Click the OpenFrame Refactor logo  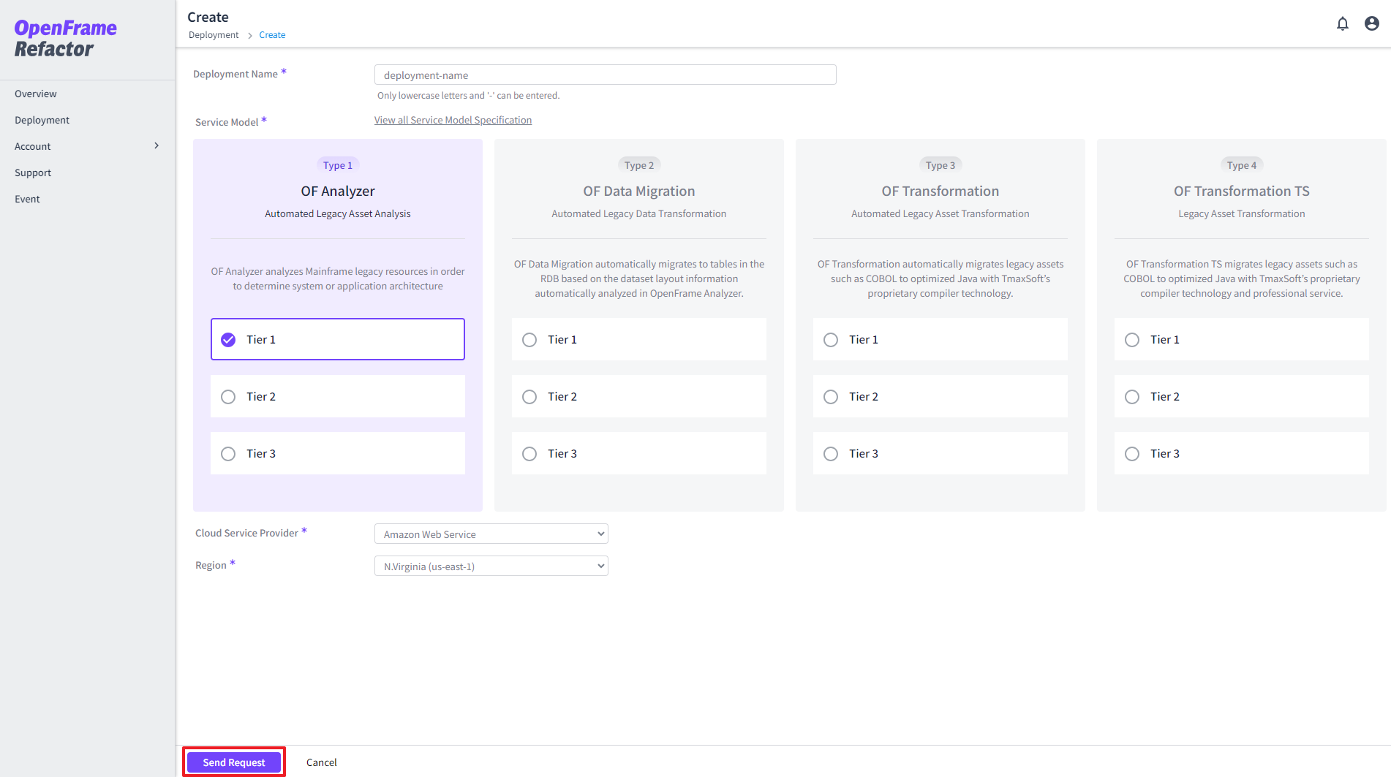[65, 39]
